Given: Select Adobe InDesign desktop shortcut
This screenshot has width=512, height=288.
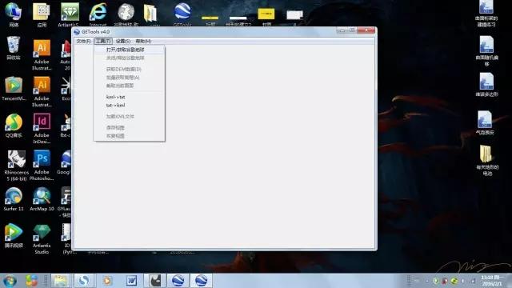Looking at the screenshot, I should pyautogui.click(x=42, y=129).
